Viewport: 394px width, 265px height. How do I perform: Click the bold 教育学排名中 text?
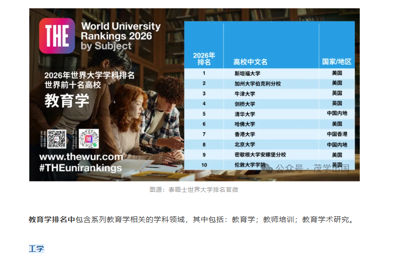click(x=52, y=220)
